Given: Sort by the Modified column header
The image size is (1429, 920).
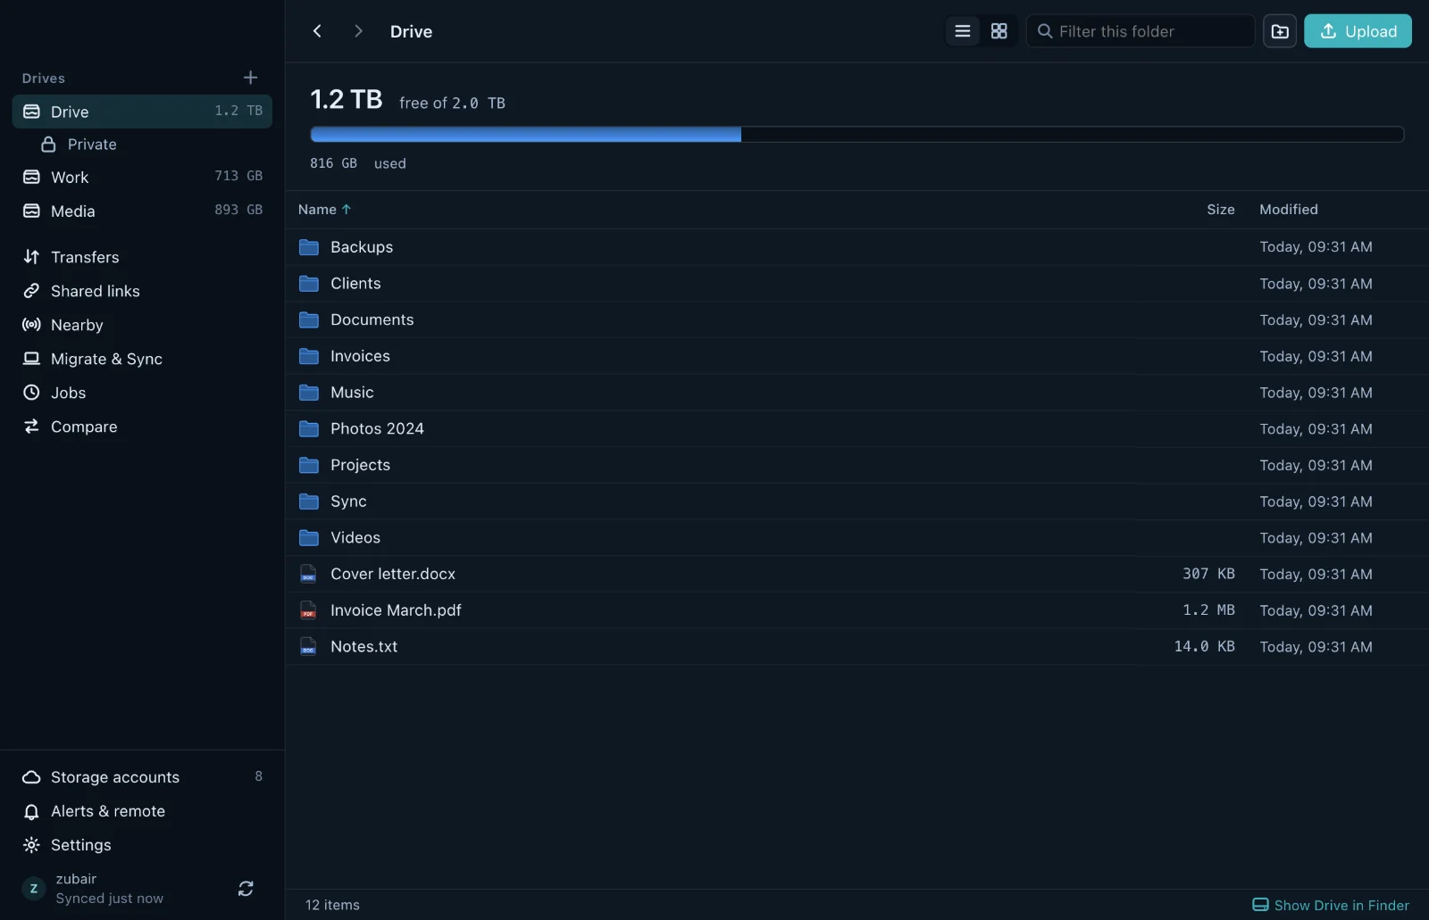Looking at the screenshot, I should point(1288,210).
